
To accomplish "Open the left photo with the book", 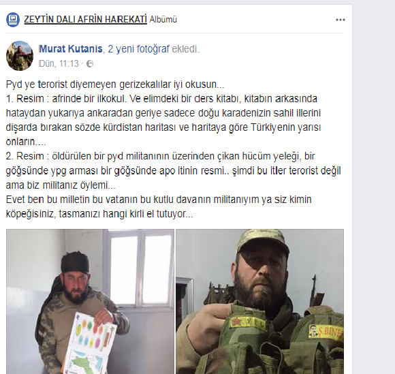I will [x=90, y=301].
